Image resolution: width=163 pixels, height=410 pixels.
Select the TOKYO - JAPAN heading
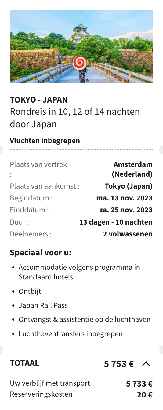pyautogui.click(x=39, y=100)
